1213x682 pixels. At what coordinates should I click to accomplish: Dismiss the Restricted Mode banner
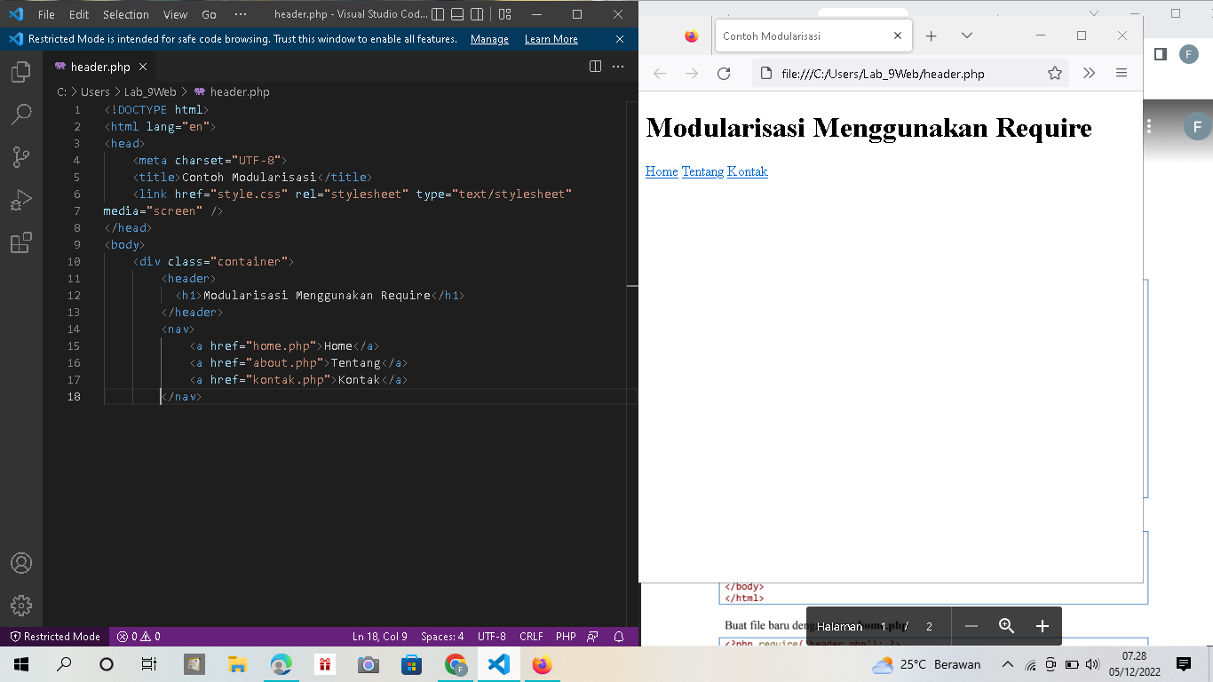(x=620, y=39)
